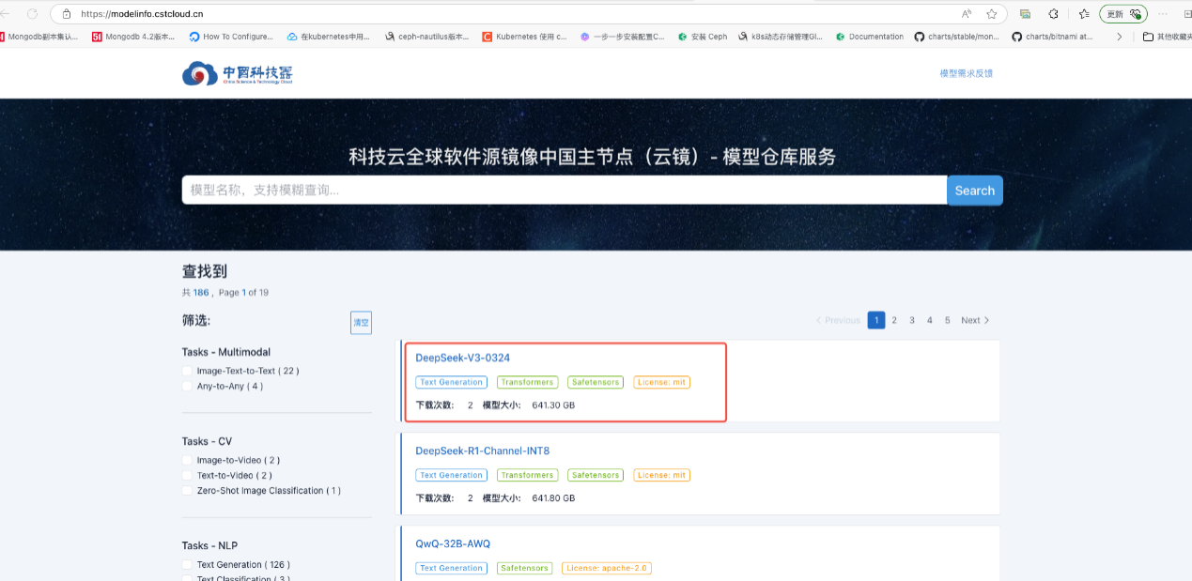Select page 3 in pagination
Image resolution: width=1192 pixels, height=581 pixels.
[912, 320]
